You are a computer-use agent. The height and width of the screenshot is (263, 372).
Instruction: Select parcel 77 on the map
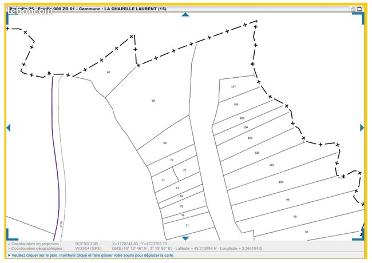[x=187, y=225]
